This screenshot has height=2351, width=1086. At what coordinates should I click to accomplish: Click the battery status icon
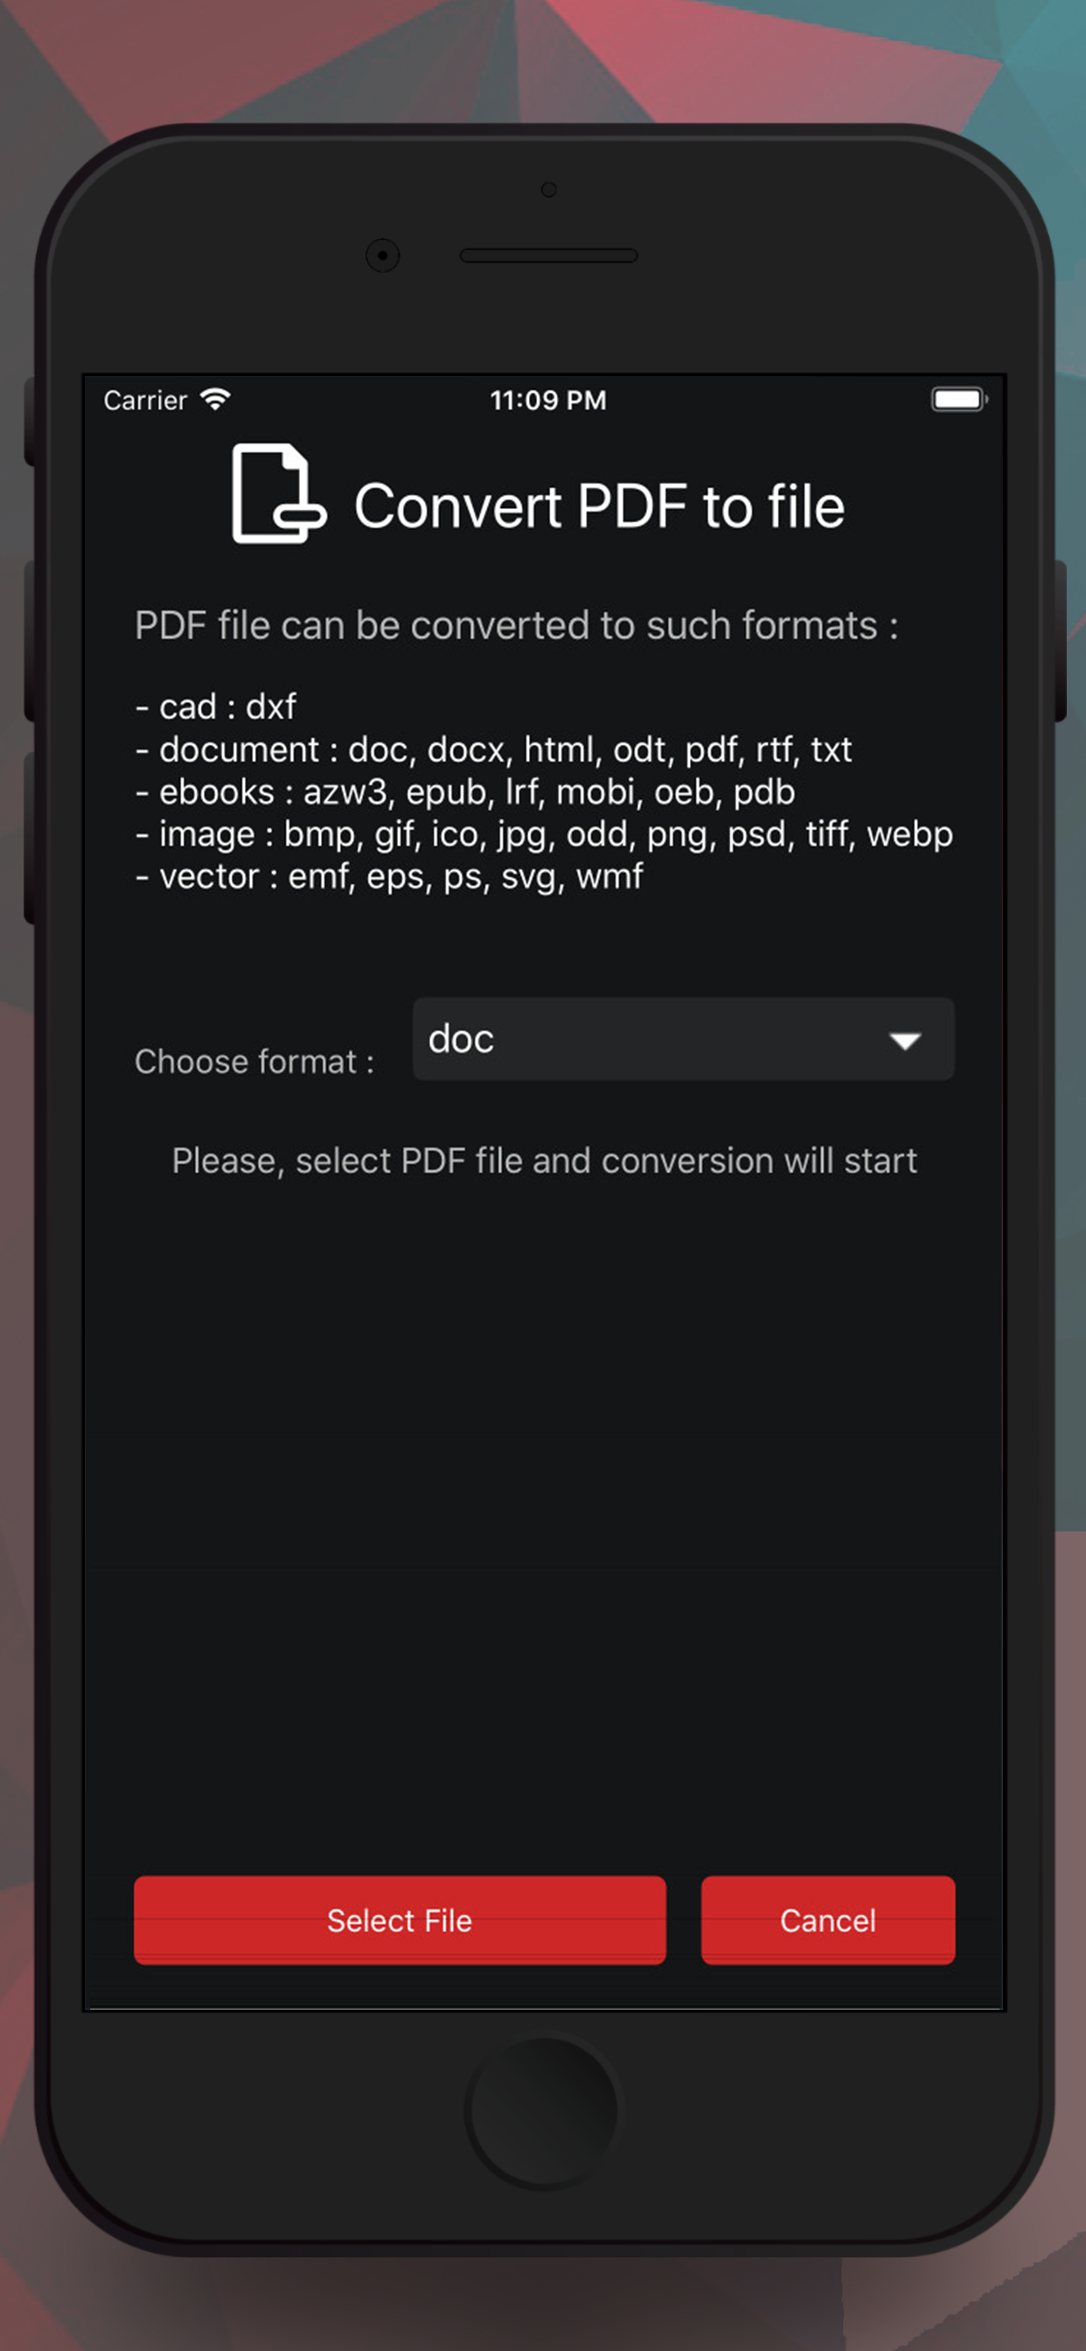tap(957, 399)
